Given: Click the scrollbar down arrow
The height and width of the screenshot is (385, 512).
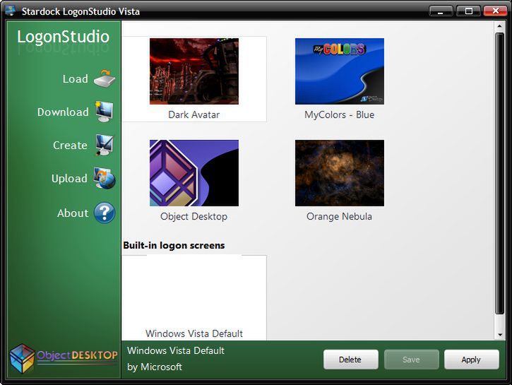Looking at the screenshot, I should pyautogui.click(x=499, y=335).
